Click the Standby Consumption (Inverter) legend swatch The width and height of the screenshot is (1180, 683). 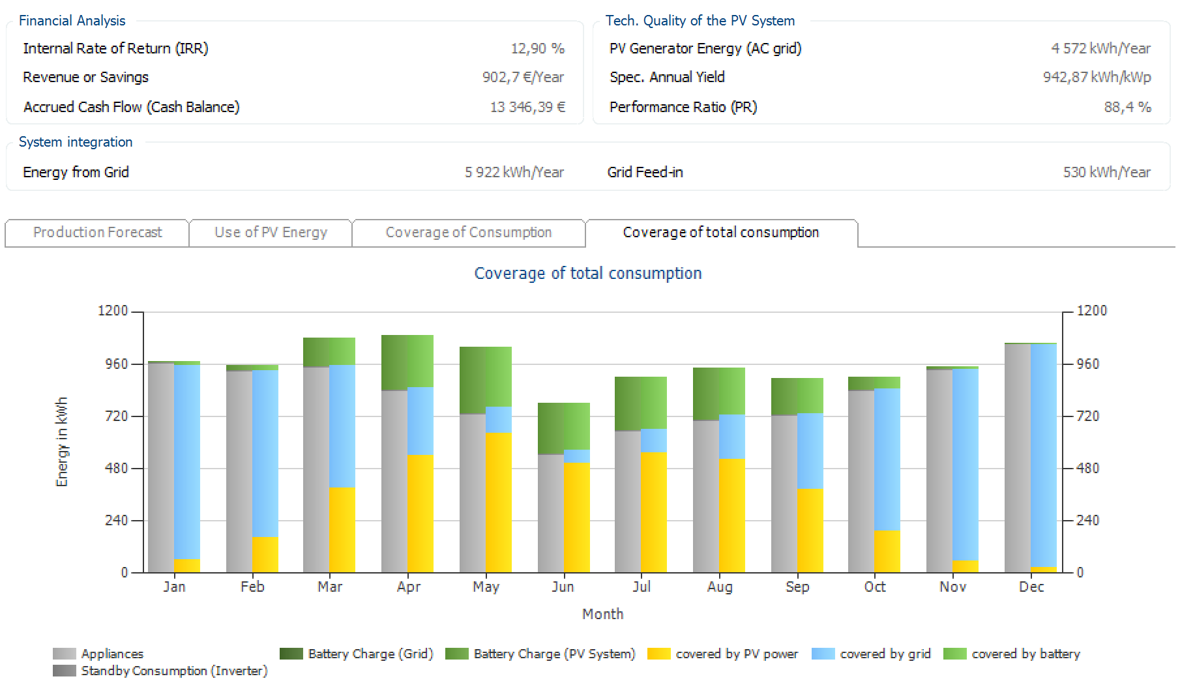(64, 671)
